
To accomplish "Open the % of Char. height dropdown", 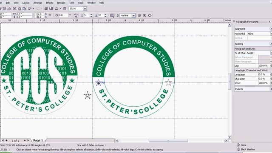I will point(271,53).
